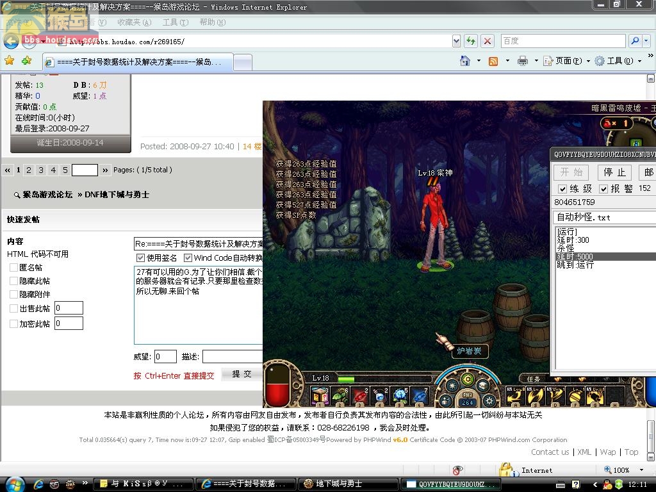Activate the skill in hotkey slot G

[595, 396]
